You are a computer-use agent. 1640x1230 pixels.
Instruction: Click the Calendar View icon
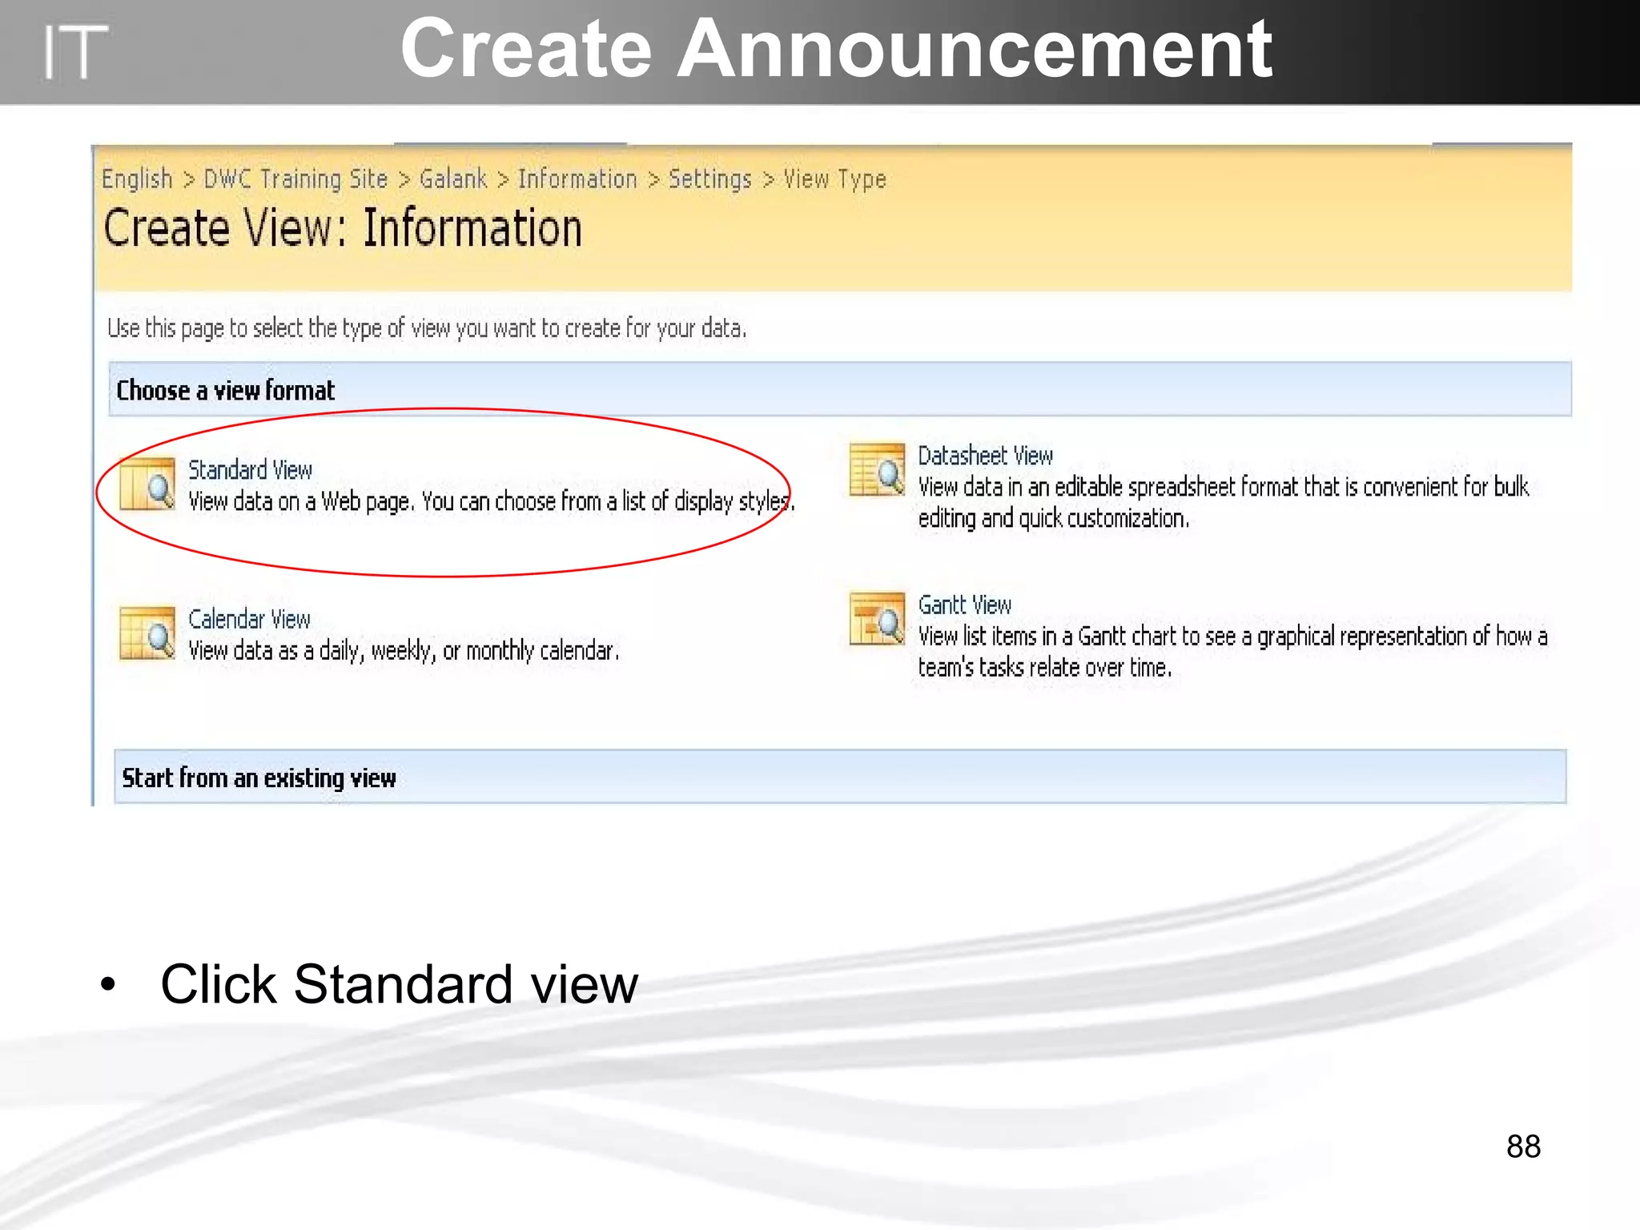pos(147,633)
